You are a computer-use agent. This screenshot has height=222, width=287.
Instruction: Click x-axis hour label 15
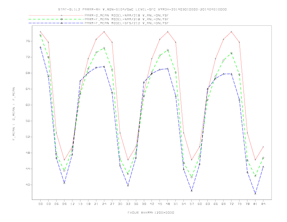(80, 204)
